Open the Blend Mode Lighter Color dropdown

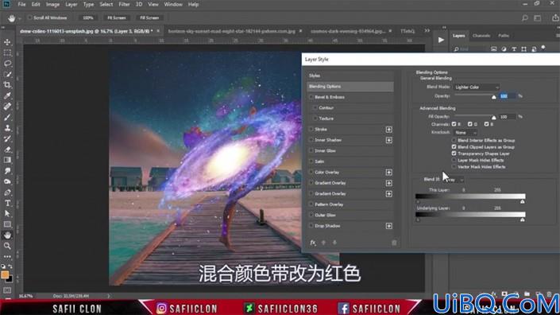[477, 87]
